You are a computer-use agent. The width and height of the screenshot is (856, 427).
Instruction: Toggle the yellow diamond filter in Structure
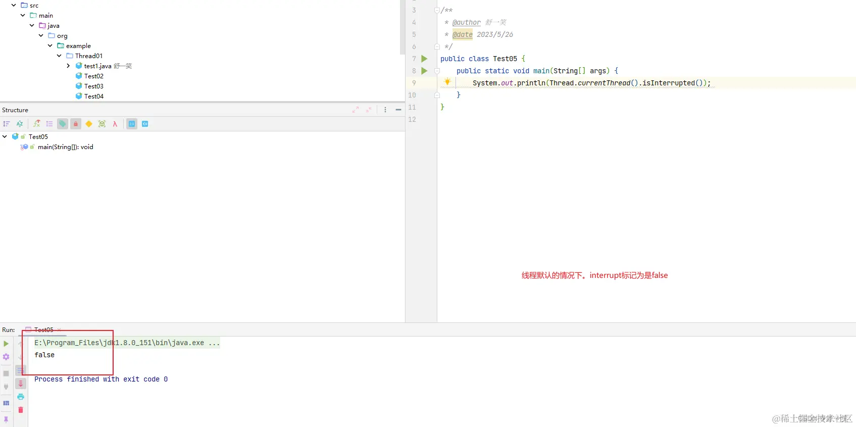89,124
